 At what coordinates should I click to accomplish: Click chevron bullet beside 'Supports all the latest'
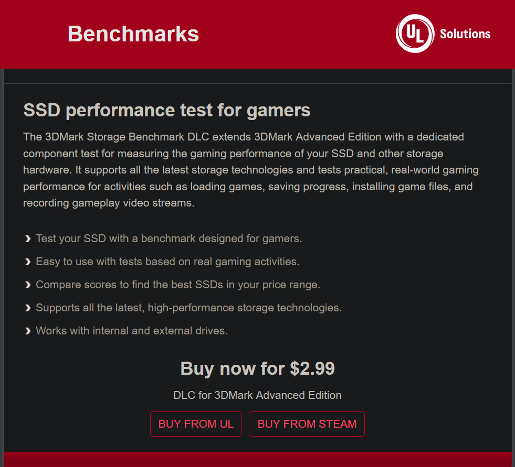pyautogui.click(x=28, y=308)
